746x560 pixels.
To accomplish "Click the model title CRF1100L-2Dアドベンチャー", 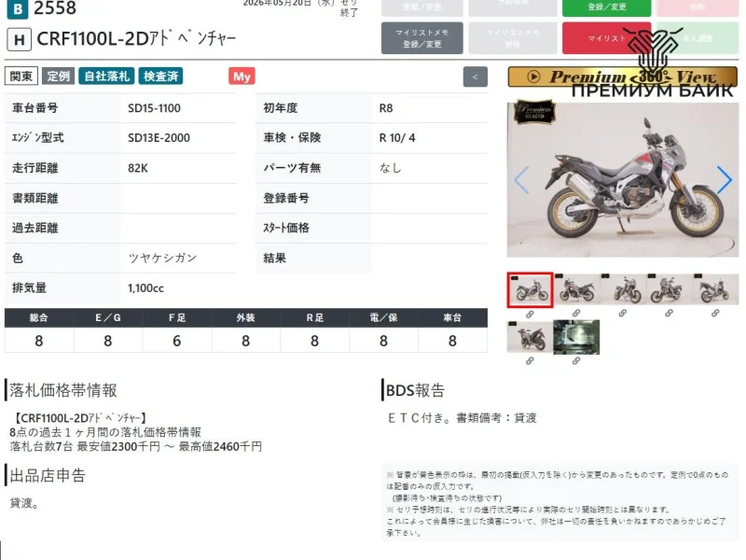I will click(136, 38).
